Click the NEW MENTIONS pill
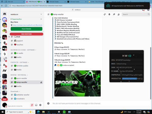This screenshot has height=114, width=152. tap(26, 34)
